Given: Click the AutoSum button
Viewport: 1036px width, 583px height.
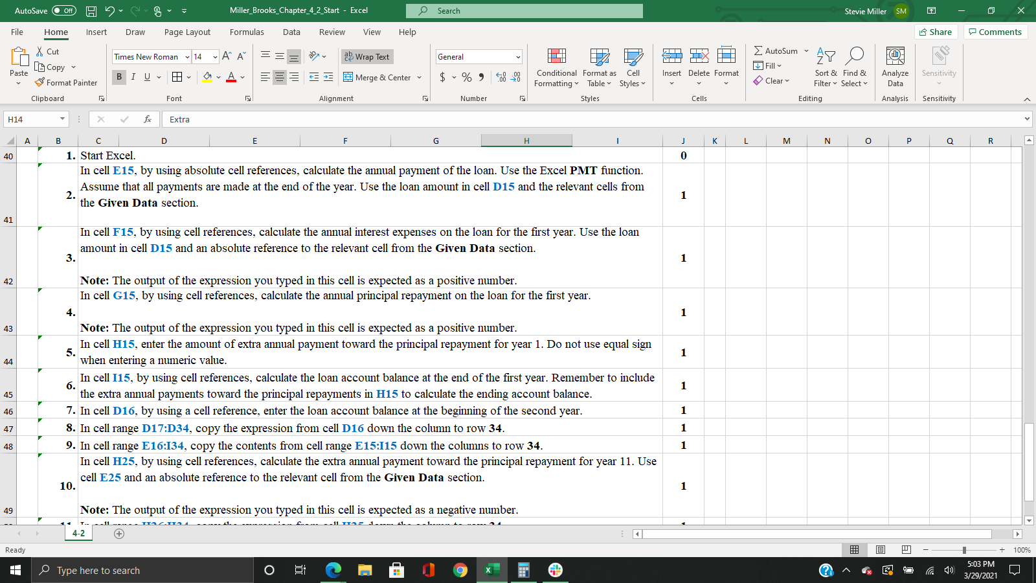Looking at the screenshot, I should [x=776, y=51].
